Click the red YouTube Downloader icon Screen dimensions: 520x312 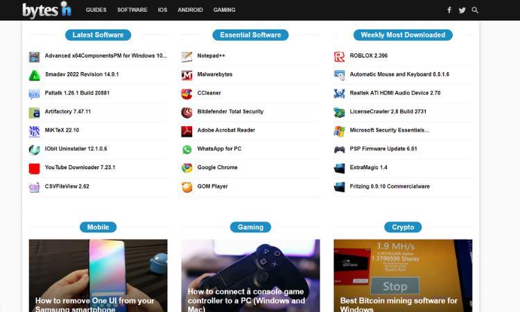tap(34, 168)
